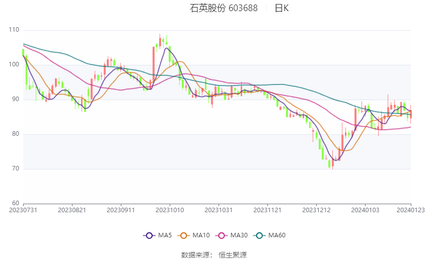Select the 20231010 date axis label
This screenshot has height=260, width=428.
pos(170,210)
